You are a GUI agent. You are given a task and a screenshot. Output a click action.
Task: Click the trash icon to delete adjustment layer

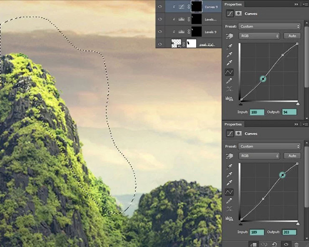[x=296, y=244]
